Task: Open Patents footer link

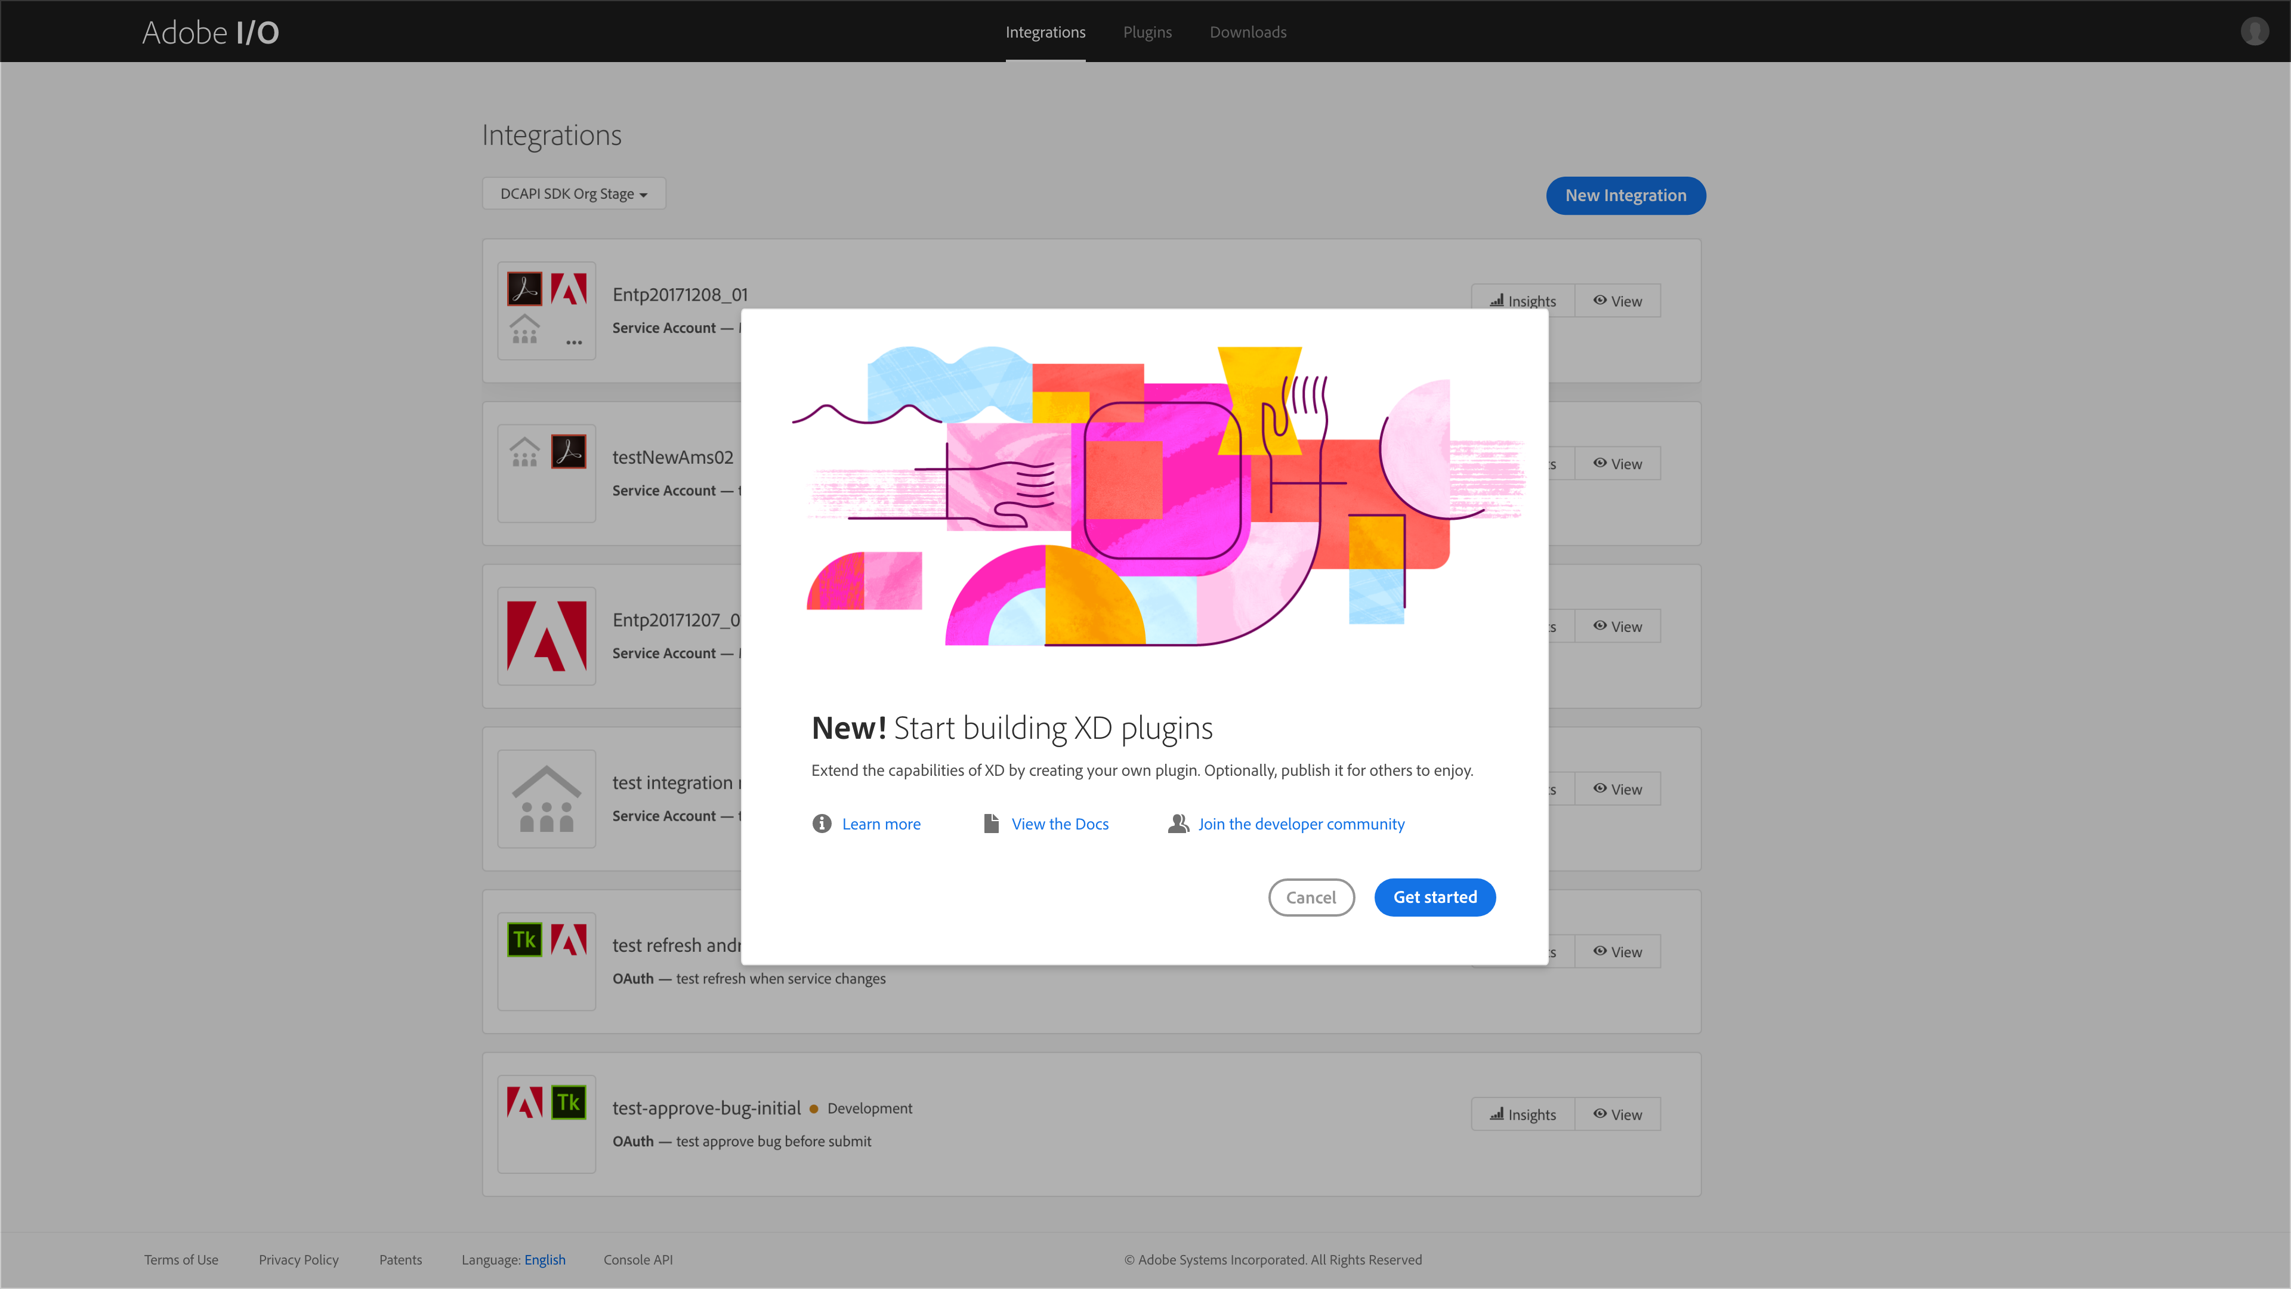Action: tap(400, 1260)
